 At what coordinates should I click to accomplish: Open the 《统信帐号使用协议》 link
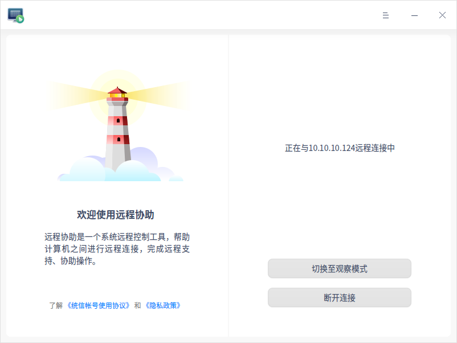tap(98, 305)
